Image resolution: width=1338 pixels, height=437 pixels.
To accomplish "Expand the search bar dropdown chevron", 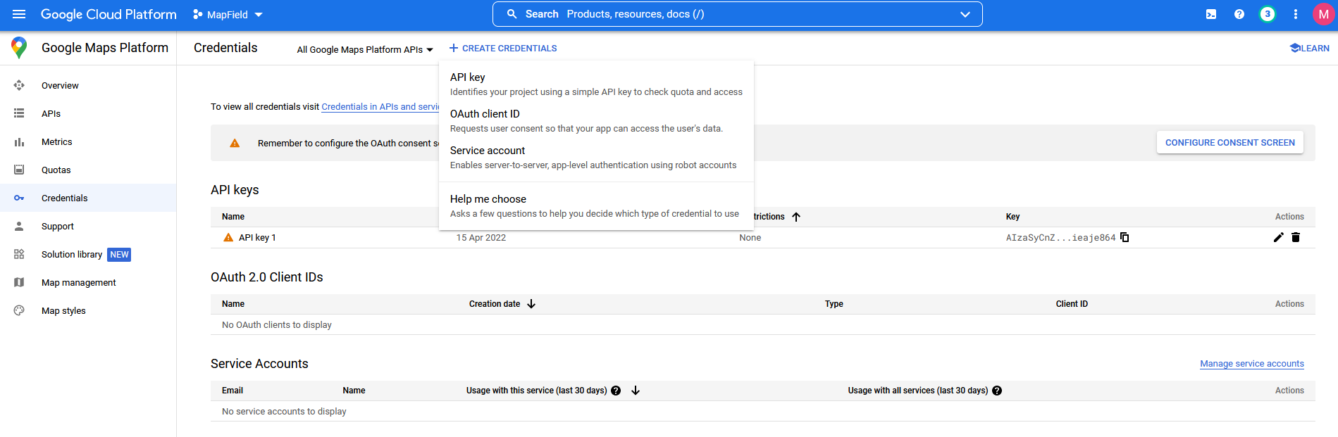I will pyautogui.click(x=965, y=15).
